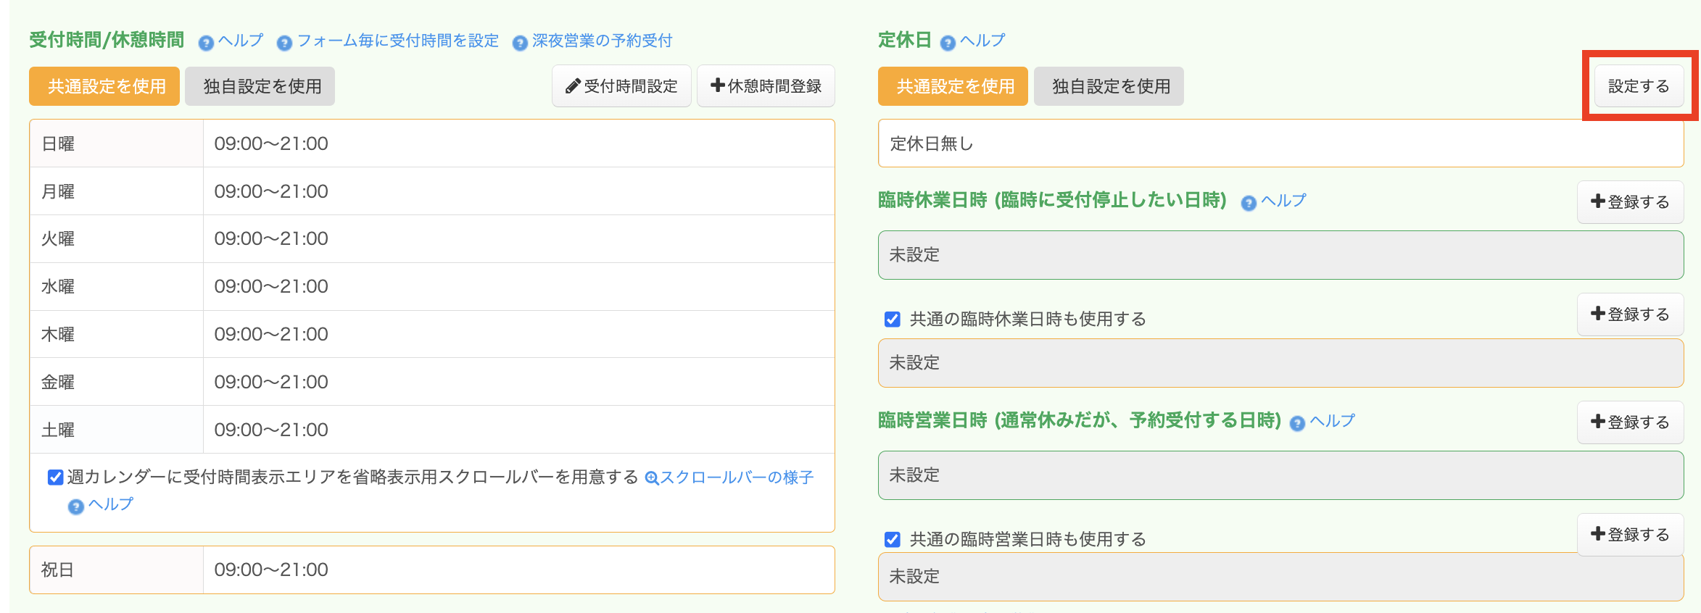Open help for 臨時休業日時 section
The width and height of the screenshot is (1701, 613).
[x=1274, y=201]
